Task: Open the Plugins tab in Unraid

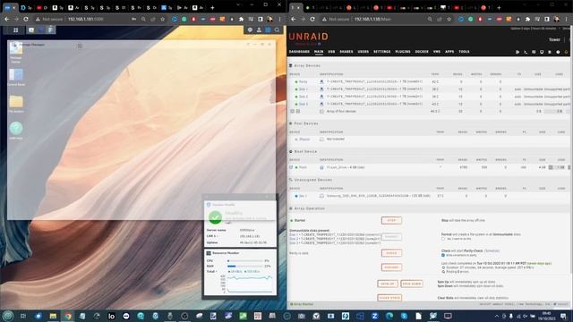Action: (x=403, y=52)
